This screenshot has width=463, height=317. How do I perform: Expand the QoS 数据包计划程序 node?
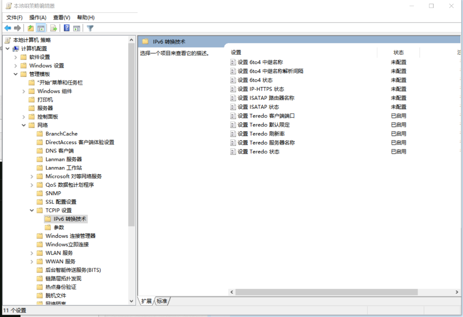(x=32, y=185)
